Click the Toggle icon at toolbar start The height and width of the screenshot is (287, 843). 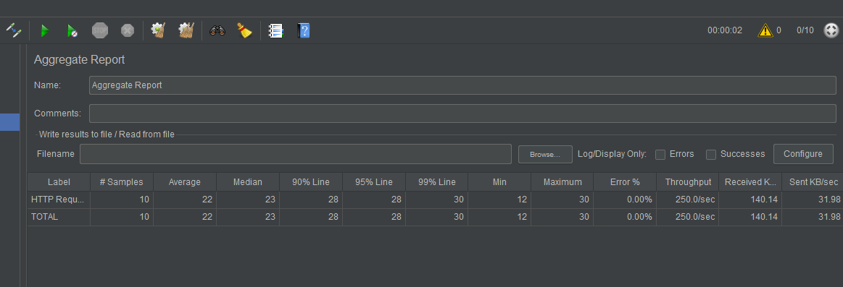pos(14,30)
